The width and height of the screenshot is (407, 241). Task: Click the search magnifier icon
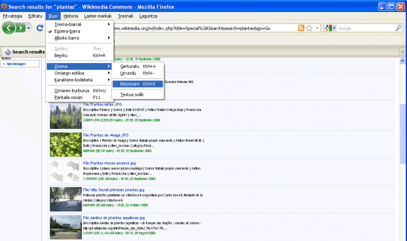[399, 28]
